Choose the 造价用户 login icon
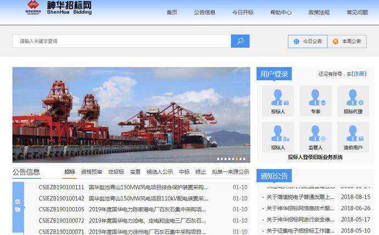379x235 pixels. click(x=353, y=137)
